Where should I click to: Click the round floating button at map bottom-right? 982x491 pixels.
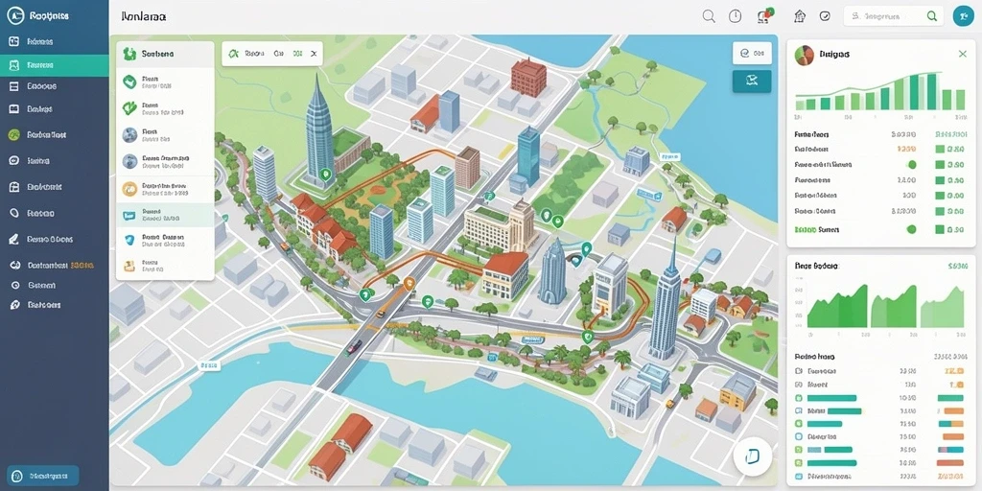click(752, 457)
